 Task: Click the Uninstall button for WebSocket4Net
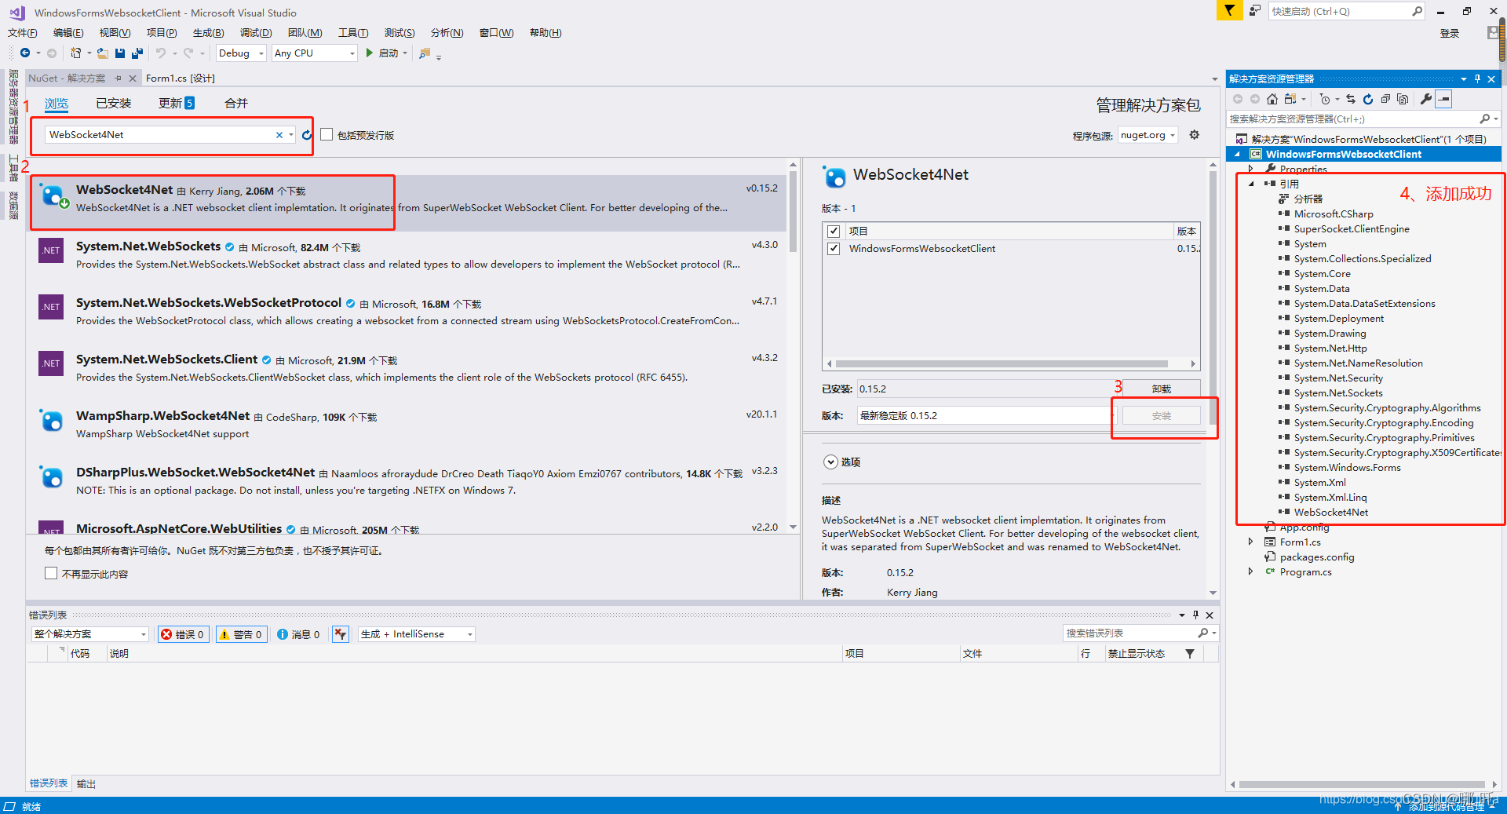click(1161, 389)
